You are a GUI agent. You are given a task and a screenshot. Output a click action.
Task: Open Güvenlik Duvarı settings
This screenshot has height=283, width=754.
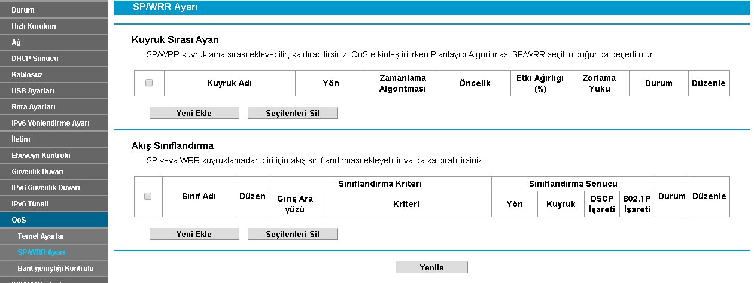tap(37, 172)
